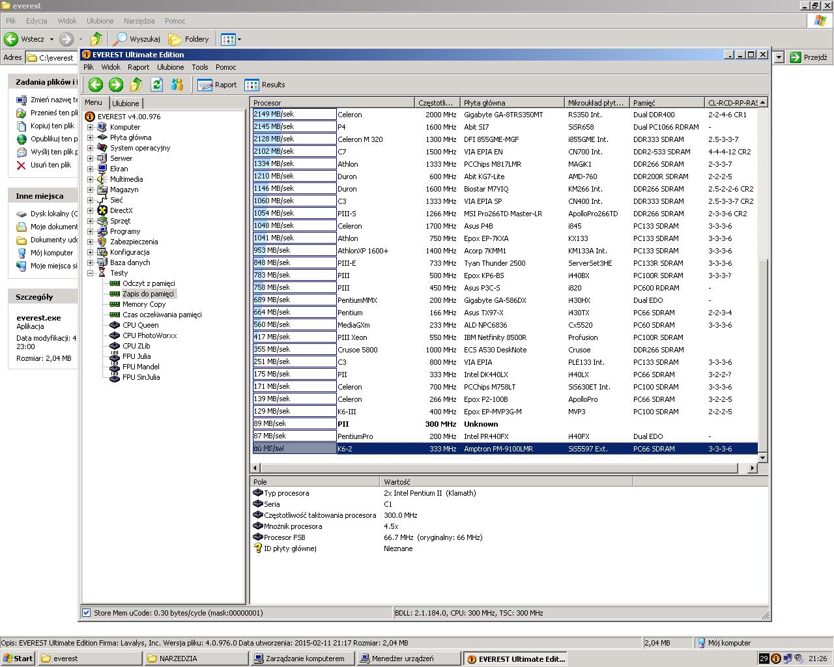Click the users icon in EVEREST toolbar

tap(177, 85)
